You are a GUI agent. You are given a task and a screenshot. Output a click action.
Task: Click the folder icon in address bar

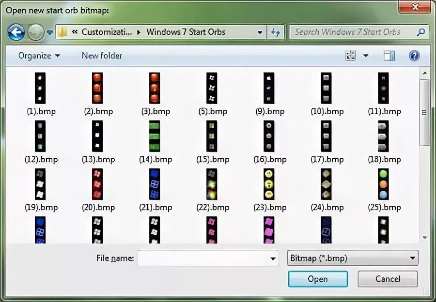pos(62,32)
